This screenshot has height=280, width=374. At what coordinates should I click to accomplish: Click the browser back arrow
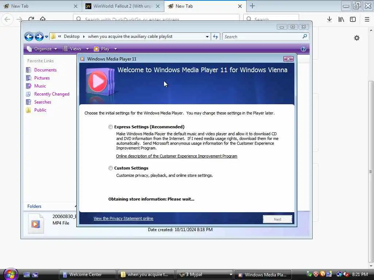point(7,19)
